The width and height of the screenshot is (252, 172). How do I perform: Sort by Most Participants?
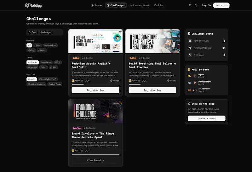tap(36, 84)
